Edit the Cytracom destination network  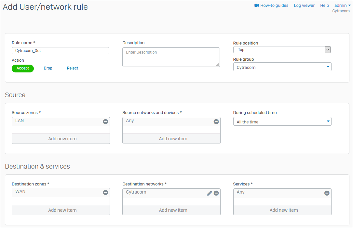click(209, 193)
